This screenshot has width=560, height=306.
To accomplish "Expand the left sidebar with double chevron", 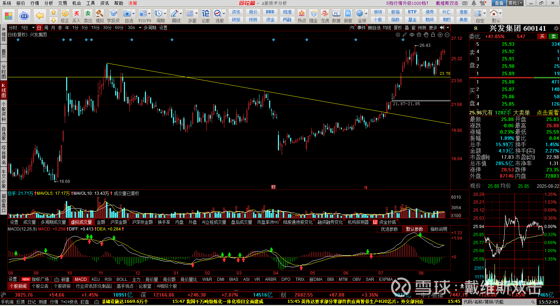I will pyautogui.click(x=3, y=28).
